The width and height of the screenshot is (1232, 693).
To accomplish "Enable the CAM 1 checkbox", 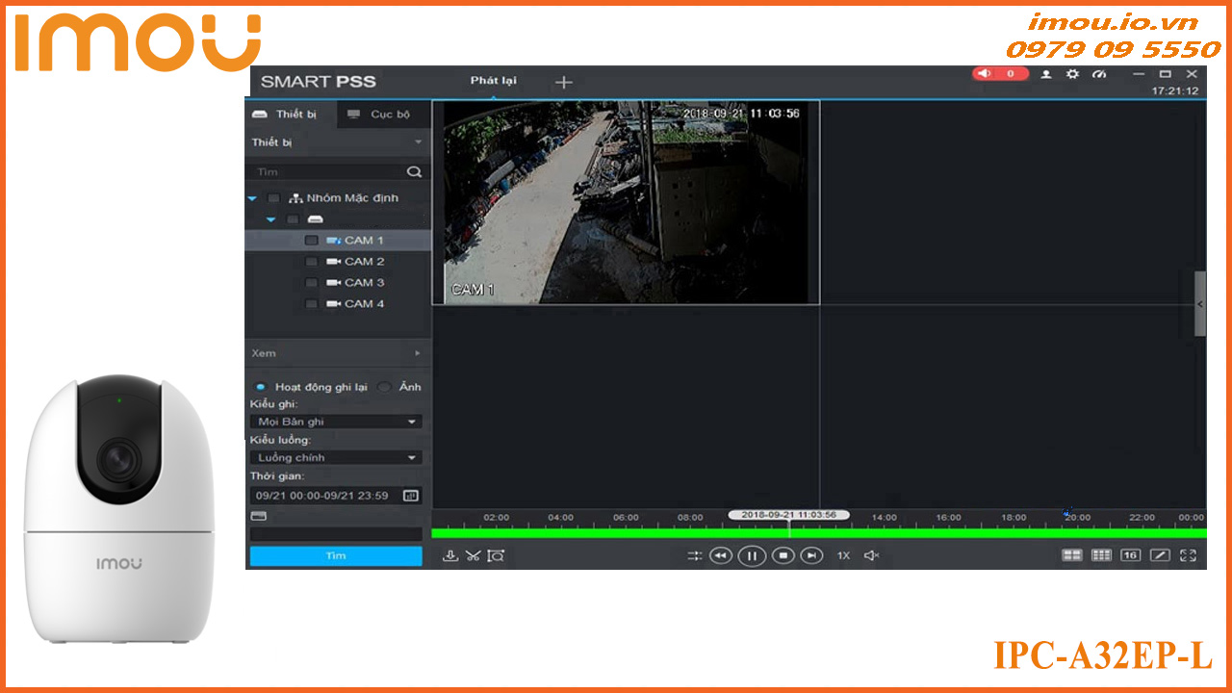I will coord(311,240).
